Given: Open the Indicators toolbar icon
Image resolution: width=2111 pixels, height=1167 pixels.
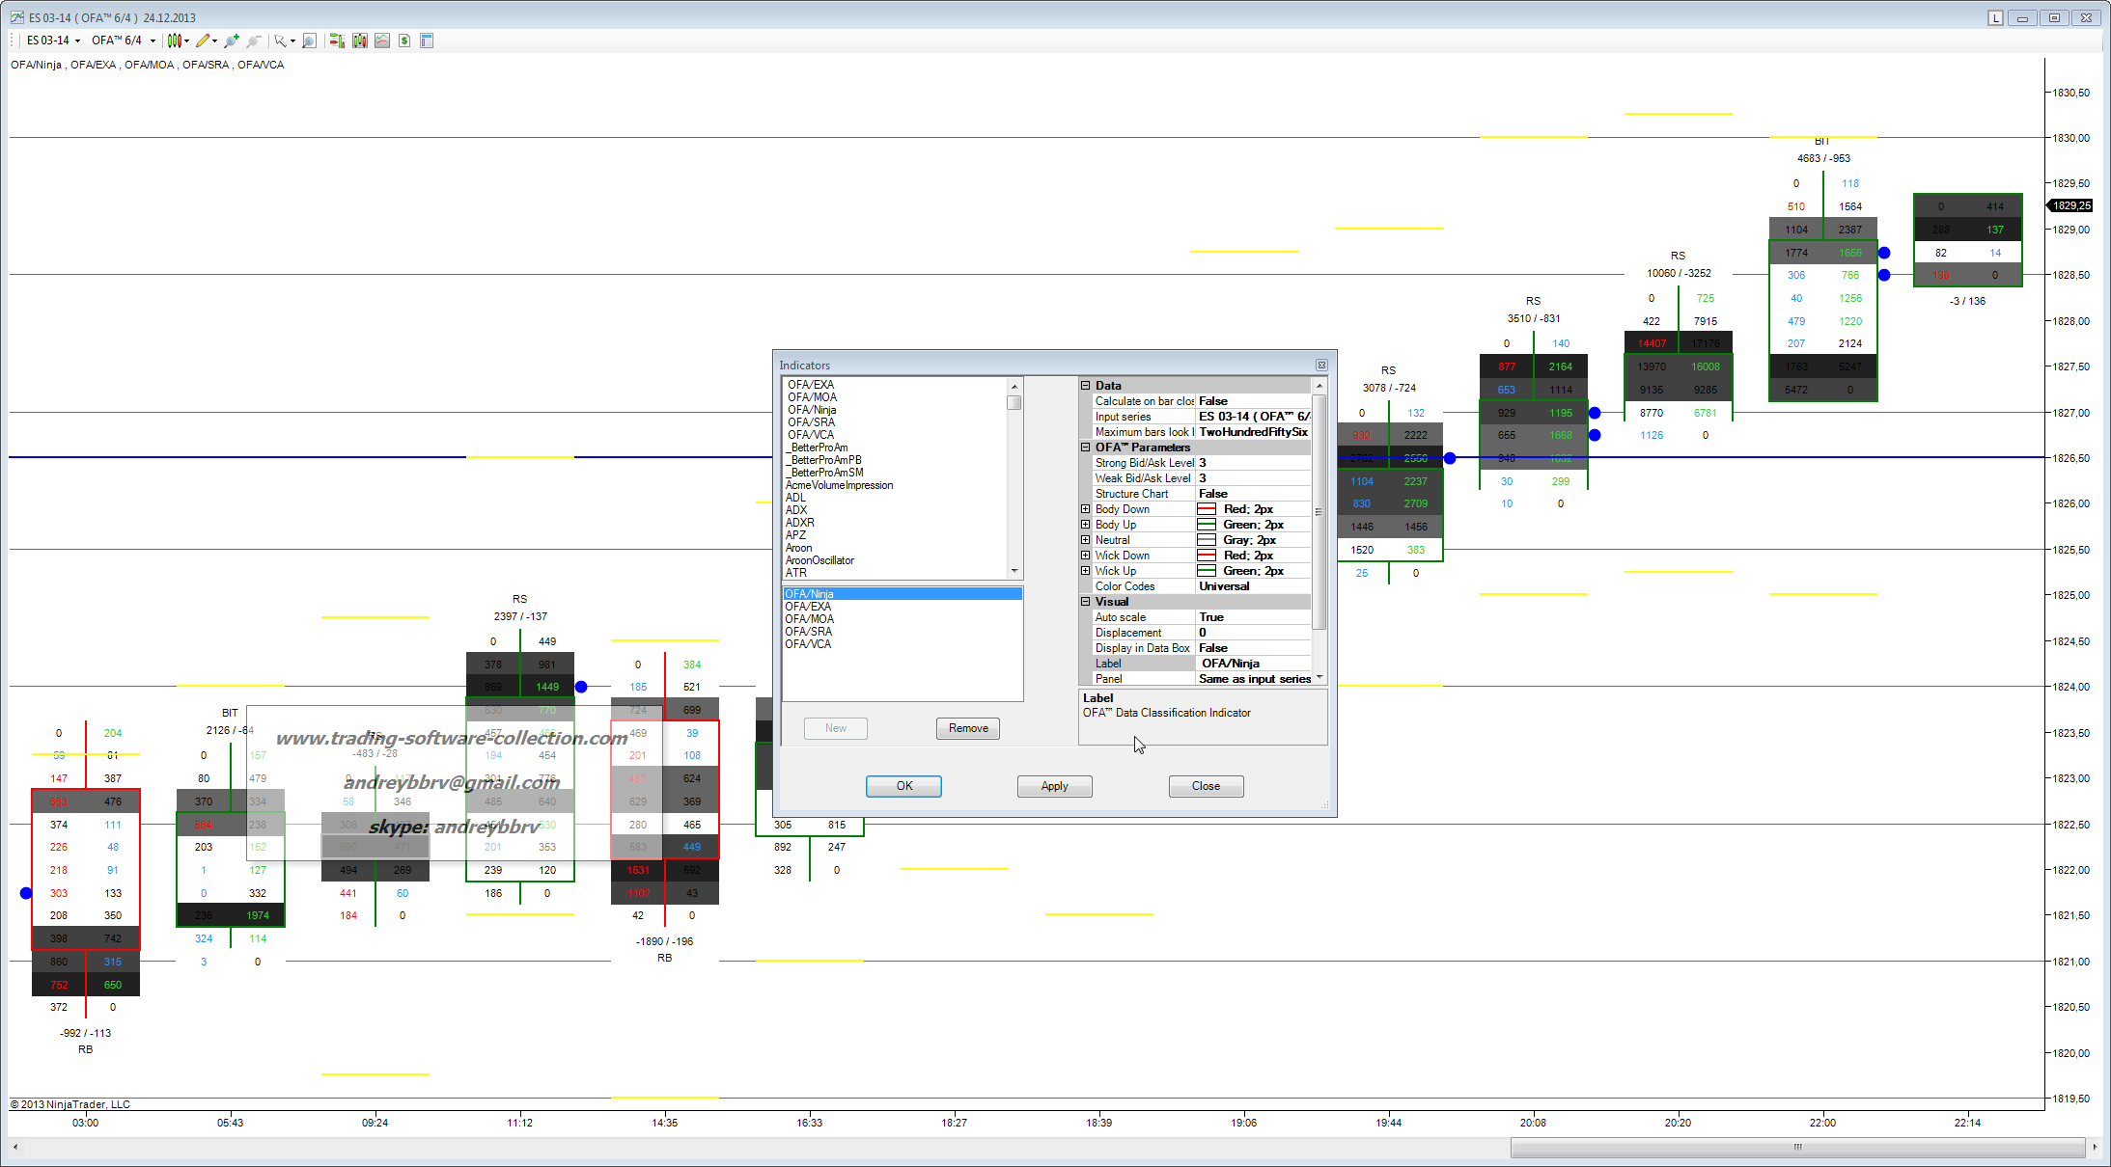Looking at the screenshot, I should pyautogui.click(x=382, y=41).
